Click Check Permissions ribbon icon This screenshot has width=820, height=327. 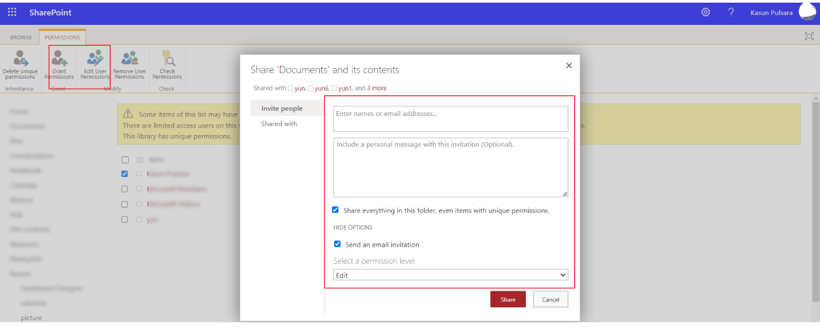click(x=167, y=65)
